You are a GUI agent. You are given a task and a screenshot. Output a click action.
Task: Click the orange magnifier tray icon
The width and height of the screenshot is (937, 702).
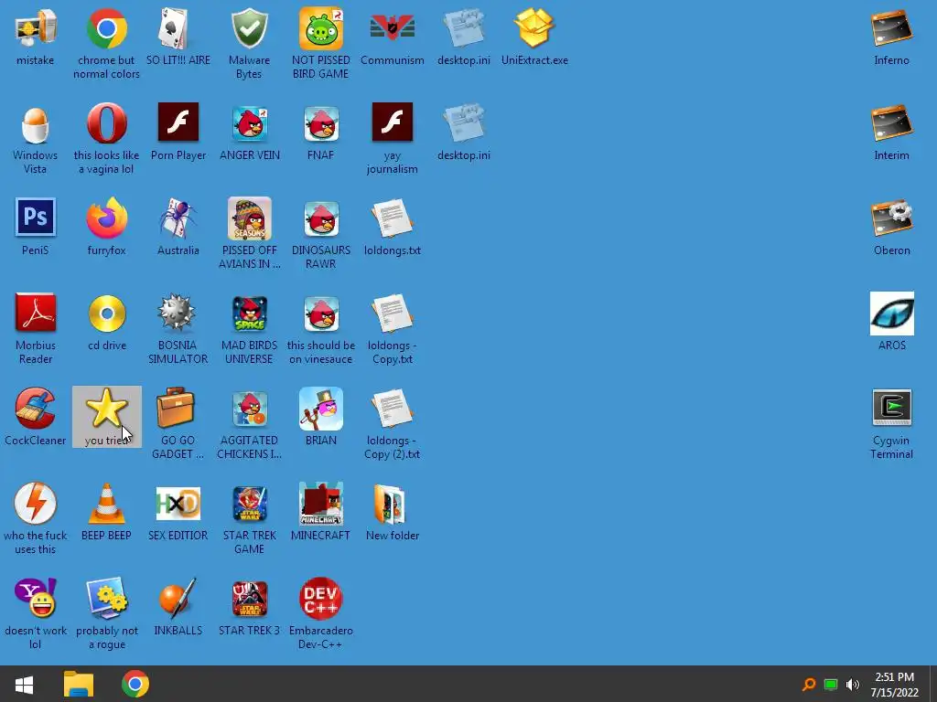[809, 685]
